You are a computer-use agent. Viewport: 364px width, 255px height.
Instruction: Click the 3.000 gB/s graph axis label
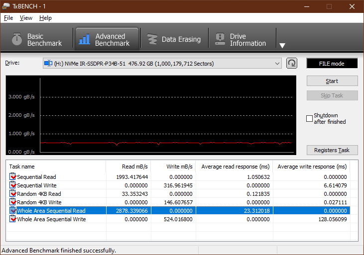[21, 96]
